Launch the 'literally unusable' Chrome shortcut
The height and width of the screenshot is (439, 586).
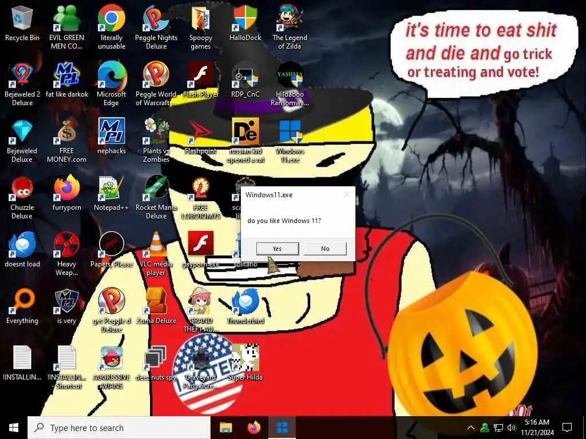coord(112,27)
